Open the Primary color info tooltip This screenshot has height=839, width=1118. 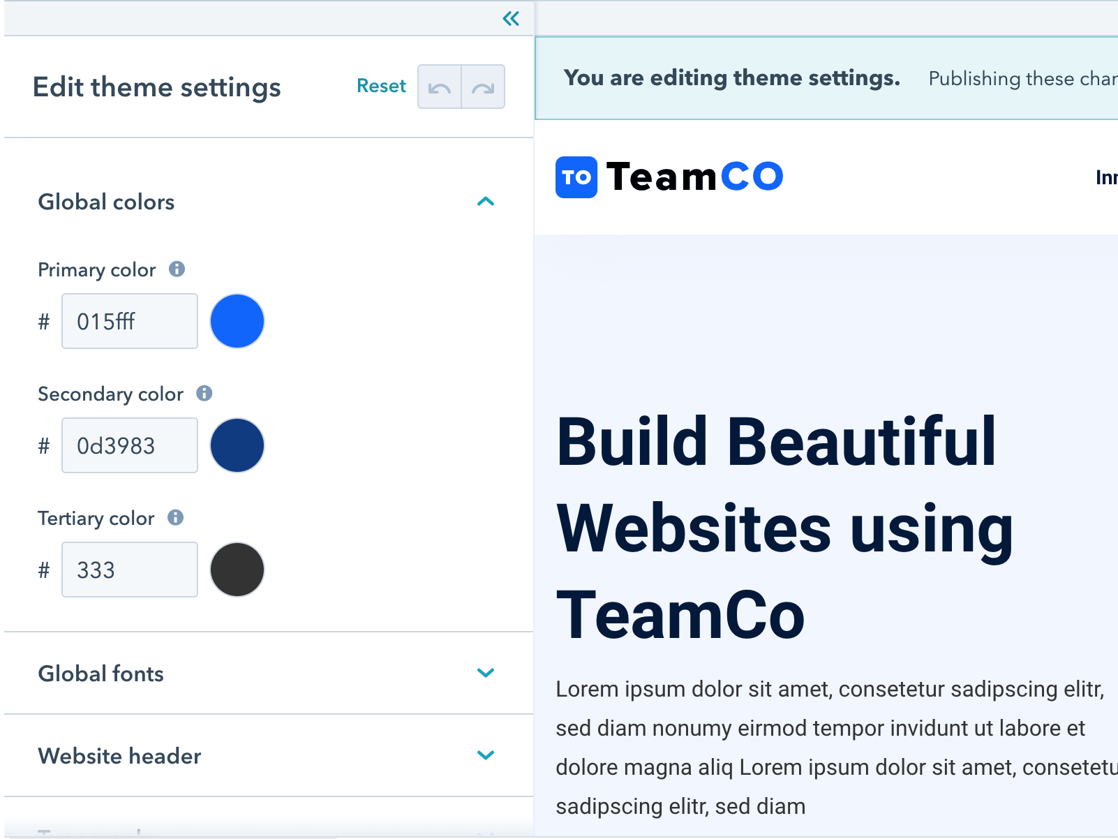tap(178, 269)
